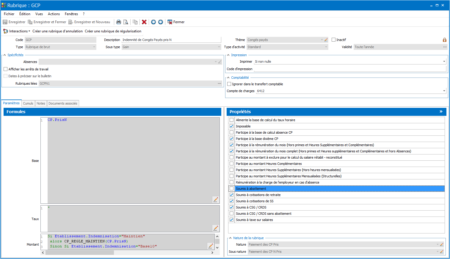Open the Thème dropdown arrow

[x=322, y=40]
